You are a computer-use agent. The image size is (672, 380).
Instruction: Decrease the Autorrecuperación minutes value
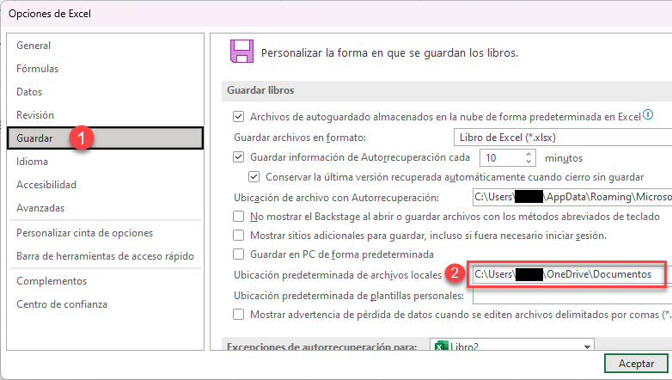[528, 162]
